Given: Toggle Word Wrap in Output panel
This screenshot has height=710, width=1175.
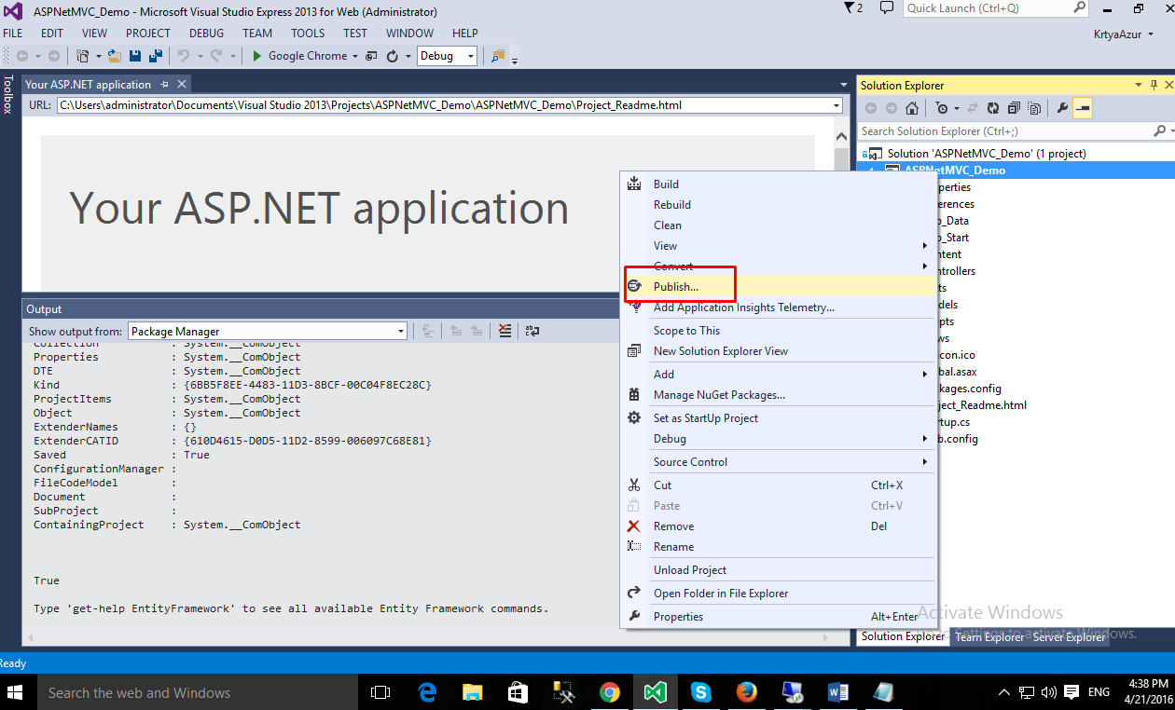Looking at the screenshot, I should pyautogui.click(x=532, y=331).
